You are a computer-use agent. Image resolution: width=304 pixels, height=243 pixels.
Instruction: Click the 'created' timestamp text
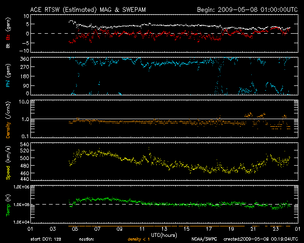click(x=261, y=239)
